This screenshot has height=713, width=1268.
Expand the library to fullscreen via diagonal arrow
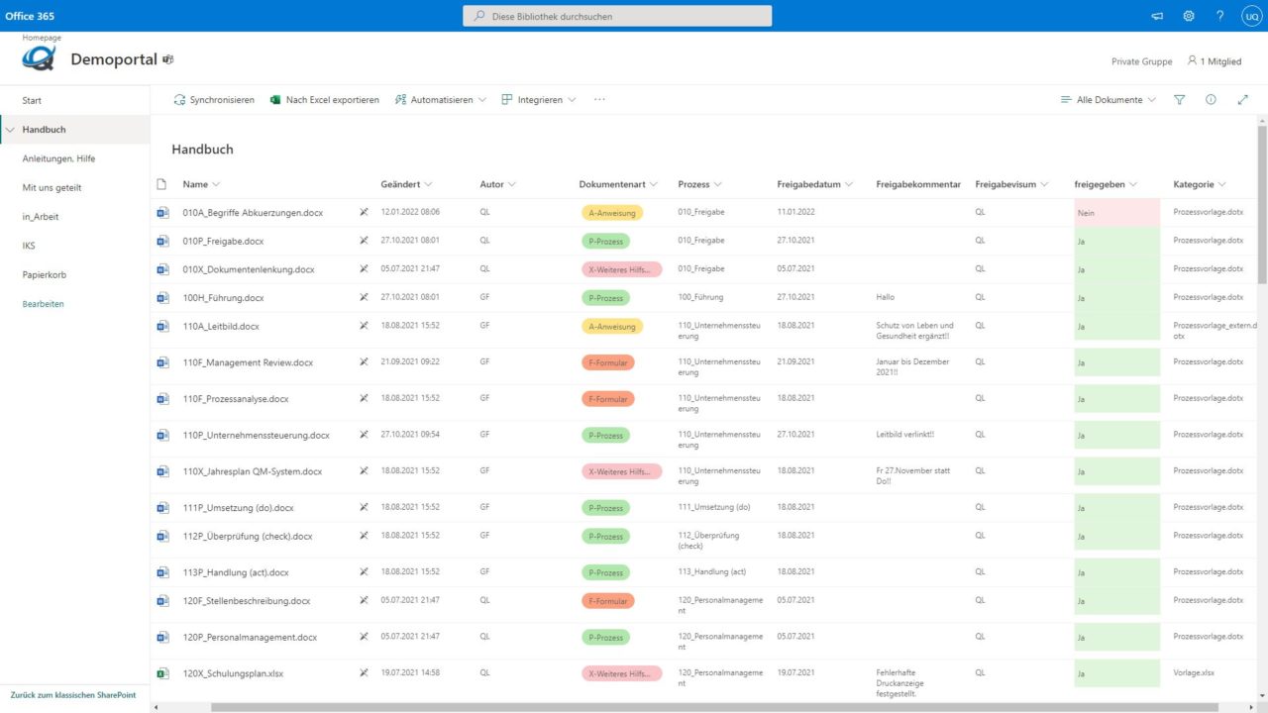[x=1242, y=99]
